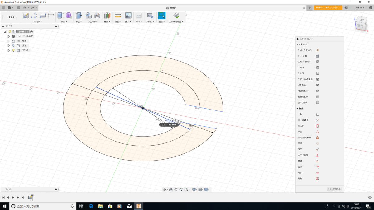Open the 選択 menu

tap(161, 22)
